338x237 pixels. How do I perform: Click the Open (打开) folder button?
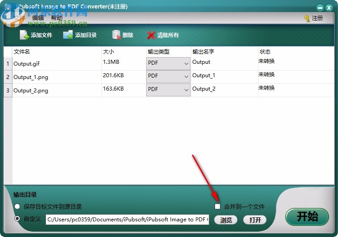coord(255,220)
